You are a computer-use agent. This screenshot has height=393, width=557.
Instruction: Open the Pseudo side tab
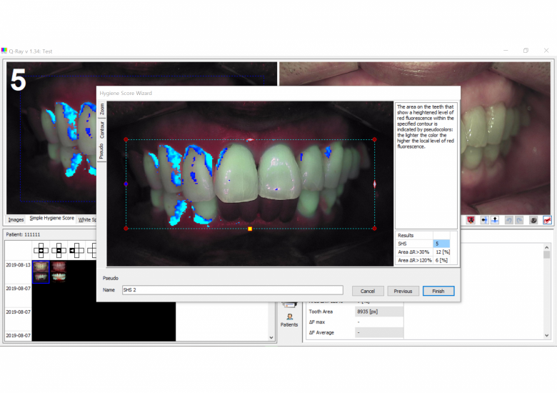[x=101, y=150]
